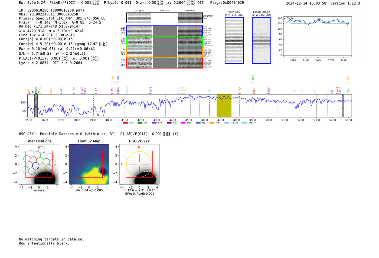Screen dimensions: 379x258
Task: Select the green-bordered fiber spectrum row
Action: point(164,42)
